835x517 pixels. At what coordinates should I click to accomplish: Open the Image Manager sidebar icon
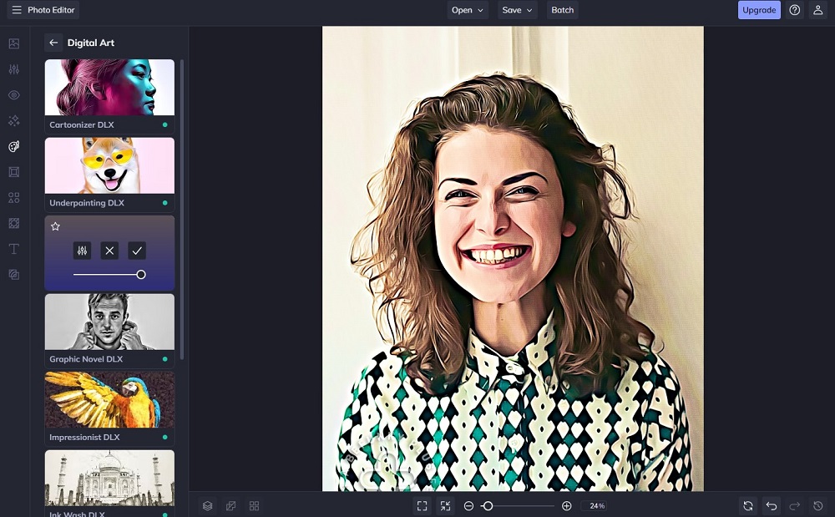click(x=14, y=43)
